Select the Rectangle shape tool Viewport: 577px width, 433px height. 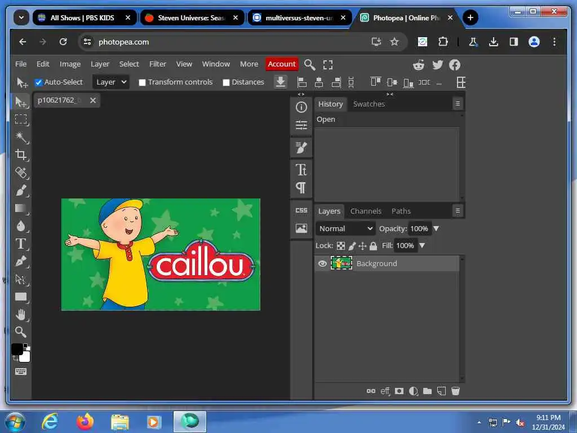(x=21, y=297)
